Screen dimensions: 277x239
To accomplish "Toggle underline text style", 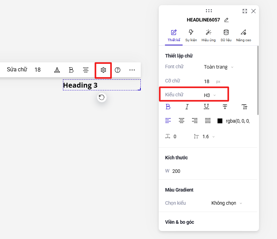I will tap(206, 106).
